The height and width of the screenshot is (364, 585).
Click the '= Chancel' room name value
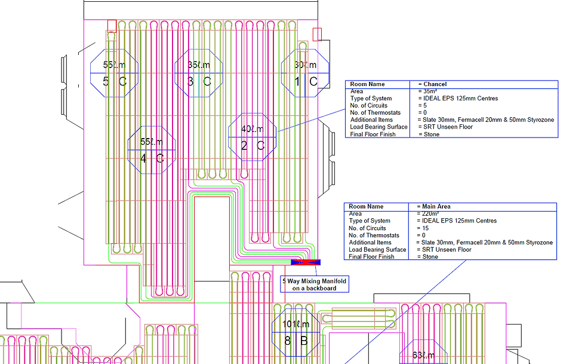[432, 84]
